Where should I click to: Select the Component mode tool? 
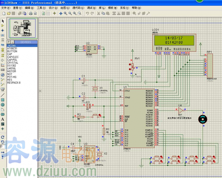tap(2, 26)
